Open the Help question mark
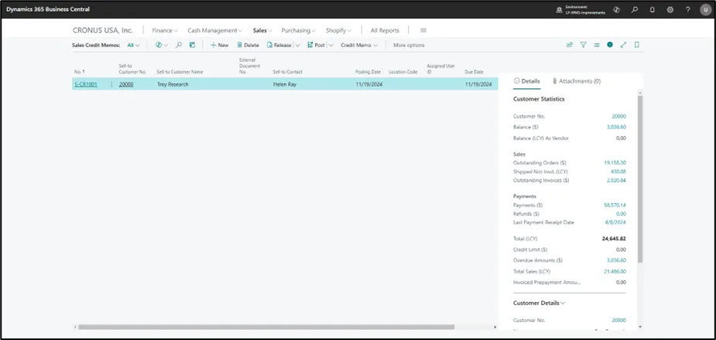Screen dimensions: 716x340 tap(688, 9)
